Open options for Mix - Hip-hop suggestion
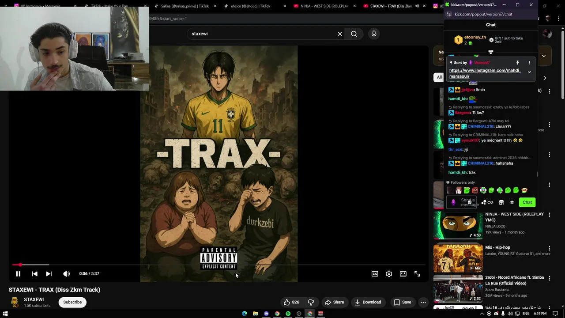The width and height of the screenshot is (565, 318). 549,248
